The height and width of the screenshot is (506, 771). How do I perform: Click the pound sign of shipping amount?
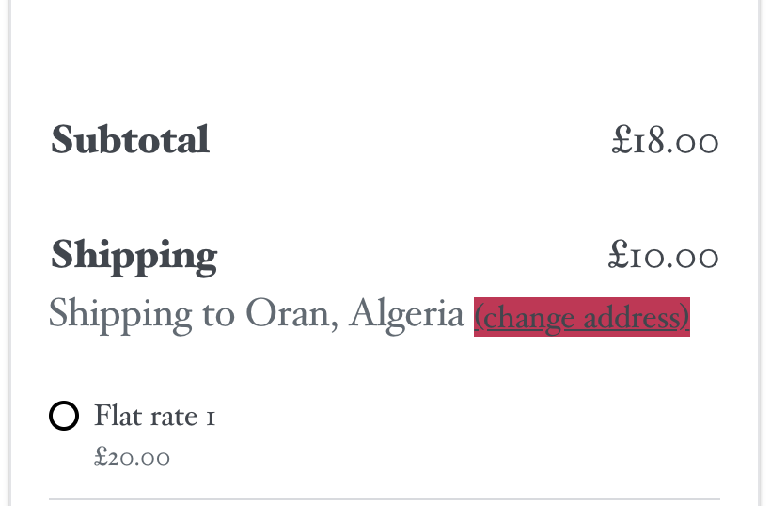click(619, 255)
